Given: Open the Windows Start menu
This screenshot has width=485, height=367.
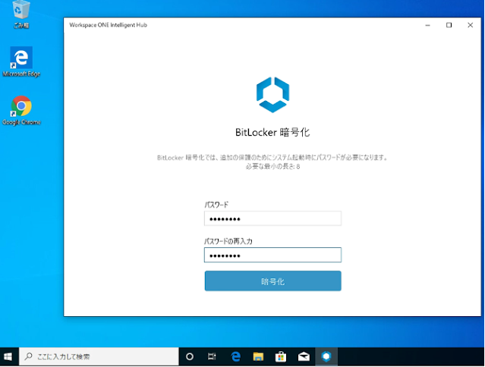Looking at the screenshot, I should tap(8, 357).
